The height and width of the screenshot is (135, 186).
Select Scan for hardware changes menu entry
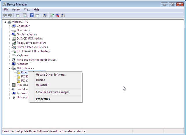52,92
